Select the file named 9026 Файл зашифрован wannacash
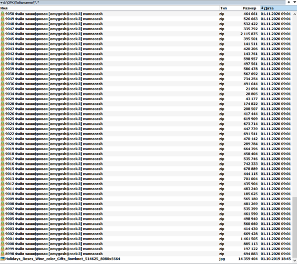Screen dimensions: 297x264 [x=54, y=114]
